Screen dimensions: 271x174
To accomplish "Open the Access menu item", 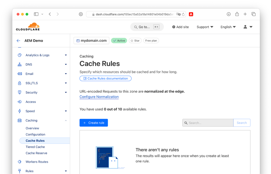I will [31, 102].
